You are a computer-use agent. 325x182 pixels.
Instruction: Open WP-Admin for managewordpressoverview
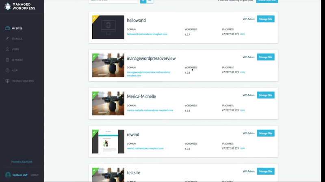pyautogui.click(x=248, y=57)
